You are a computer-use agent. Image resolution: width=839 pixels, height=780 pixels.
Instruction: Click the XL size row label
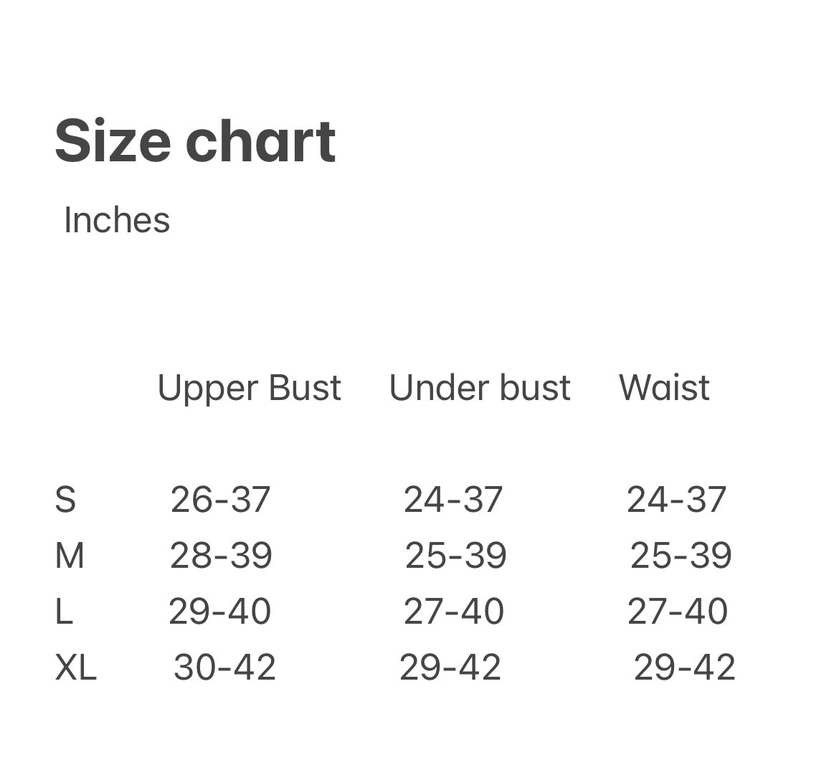tap(75, 667)
